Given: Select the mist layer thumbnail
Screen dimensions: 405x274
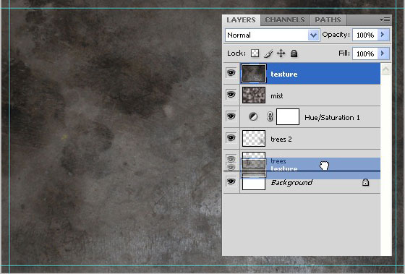Looking at the screenshot, I should click(254, 95).
